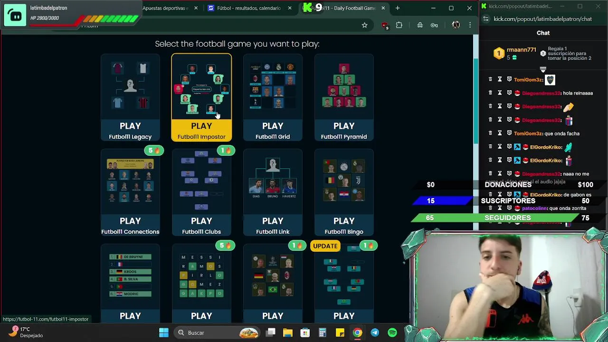This screenshot has width=608, height=342.
Task: Open the Chrome profile avatar
Action: click(456, 25)
